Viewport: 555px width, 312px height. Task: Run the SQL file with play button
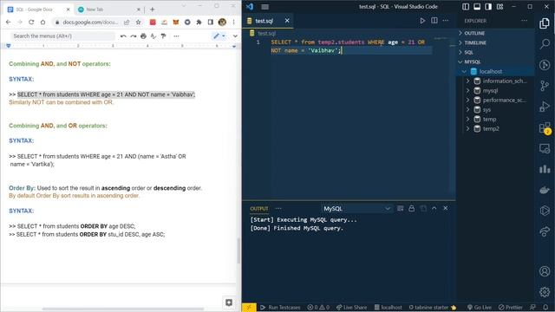point(422,21)
